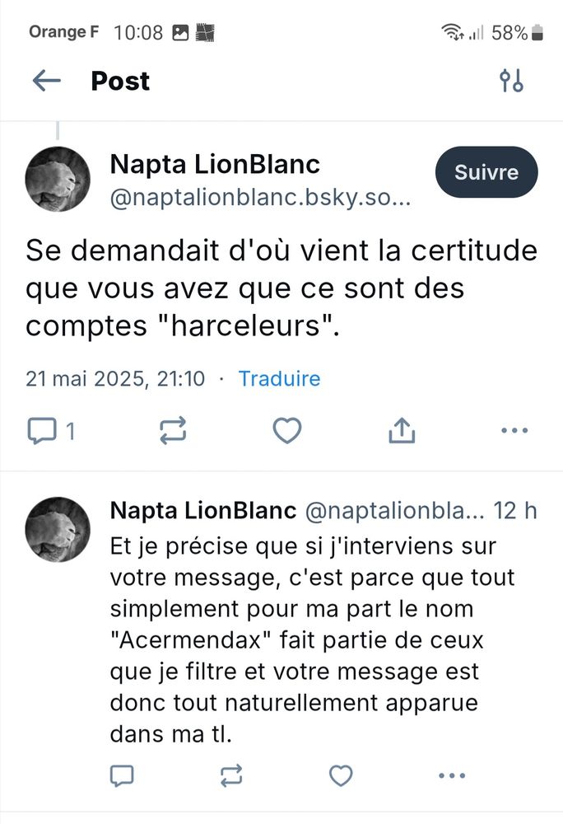This screenshot has width=563, height=824.
Task: Open the post timestamp 21 mai 2025
Action: [x=115, y=378]
